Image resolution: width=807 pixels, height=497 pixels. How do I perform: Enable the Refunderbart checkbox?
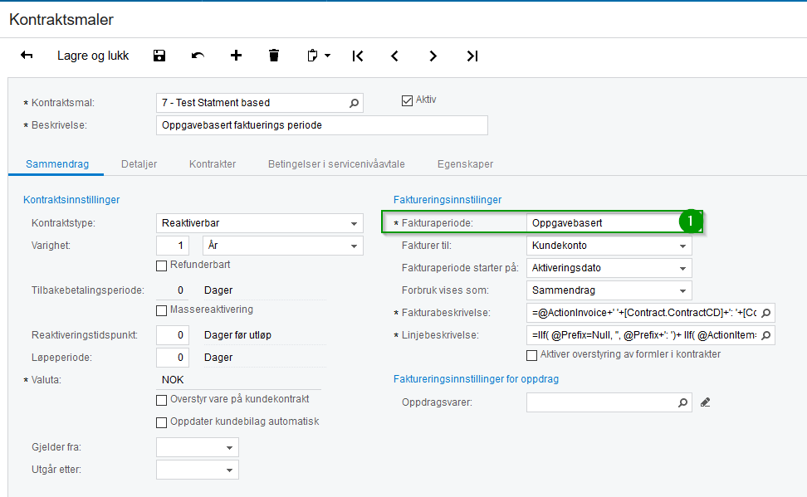pyautogui.click(x=162, y=266)
